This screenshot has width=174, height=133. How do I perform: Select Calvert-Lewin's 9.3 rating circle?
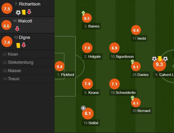coord(160,64)
